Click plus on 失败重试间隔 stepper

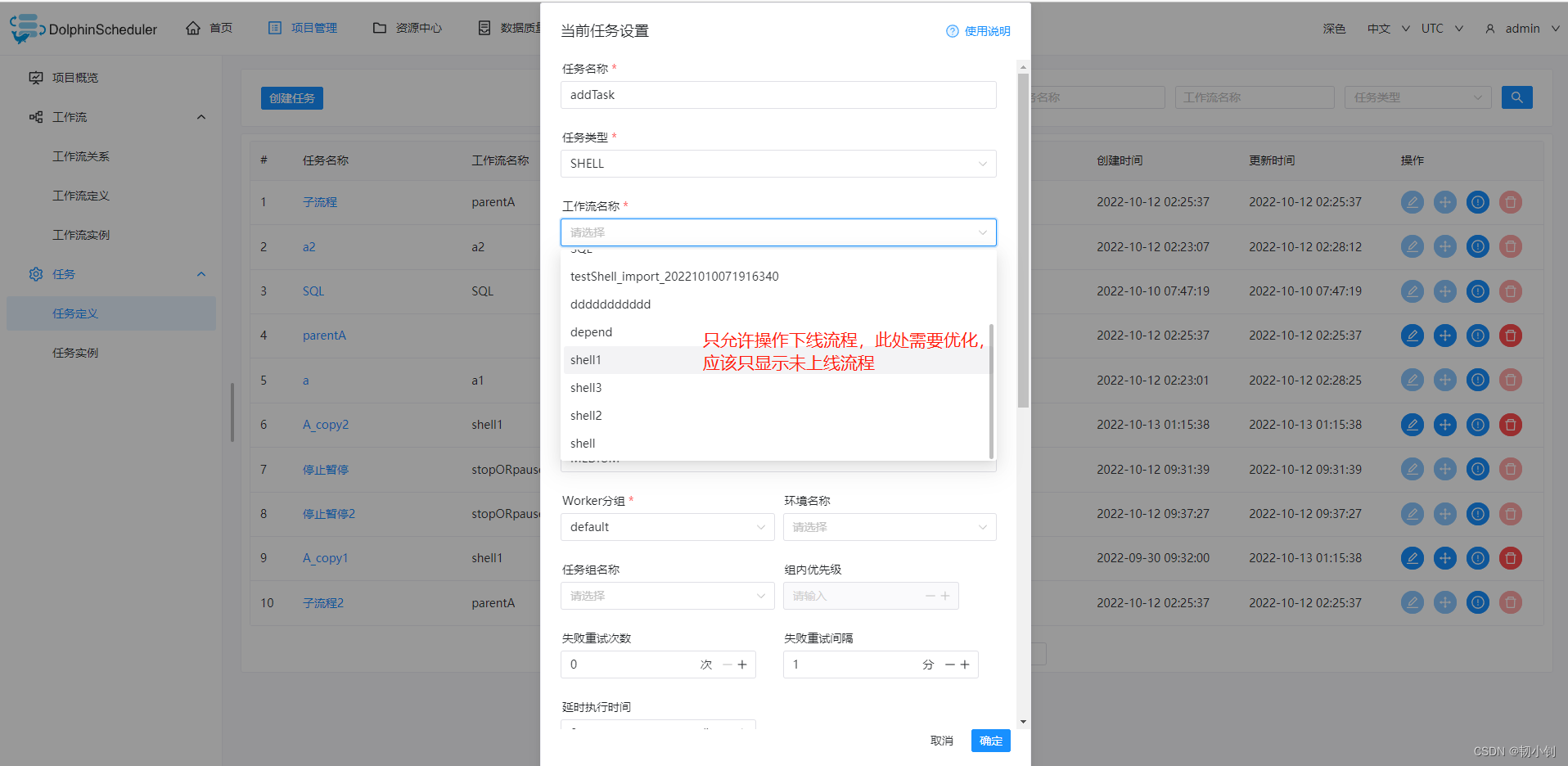[965, 665]
